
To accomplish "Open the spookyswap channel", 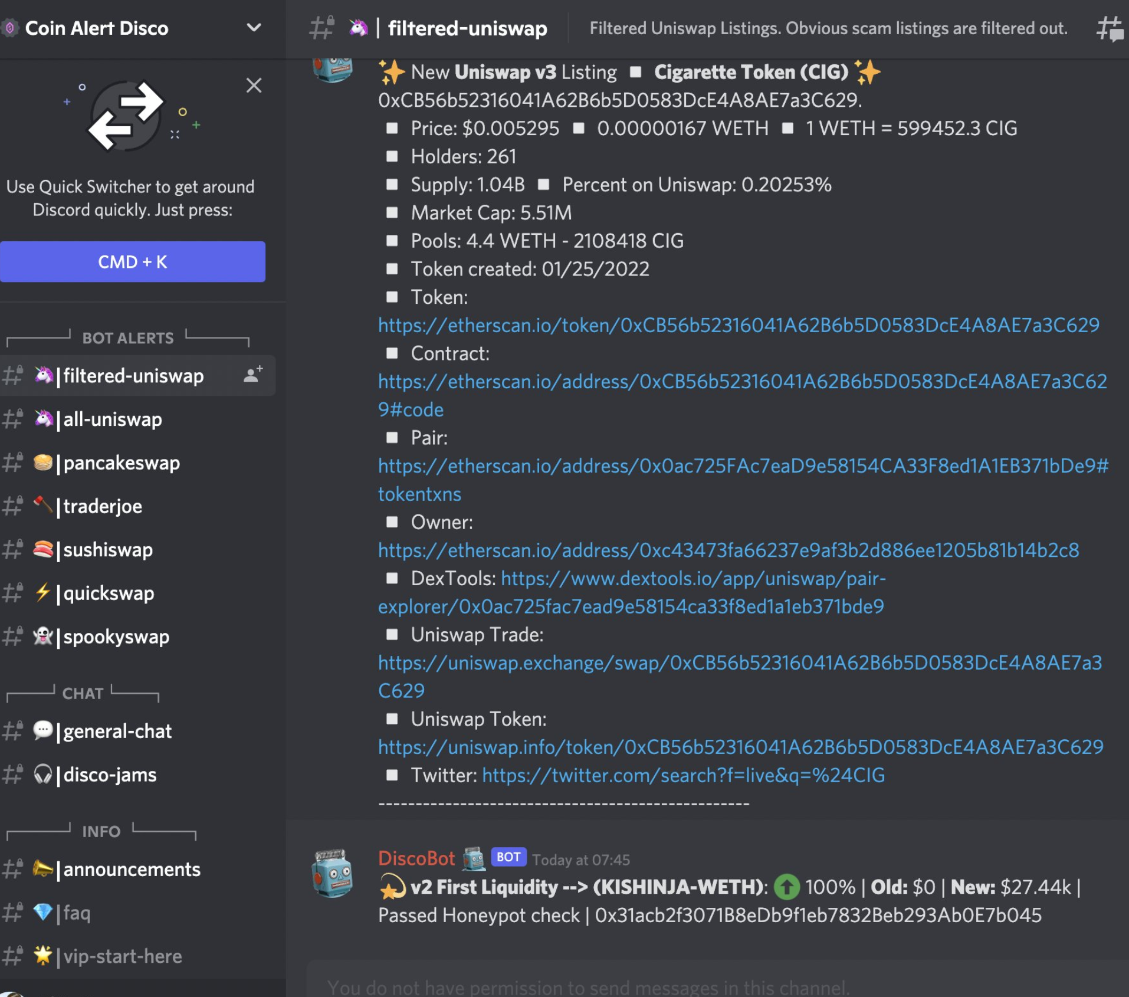I will [x=137, y=637].
